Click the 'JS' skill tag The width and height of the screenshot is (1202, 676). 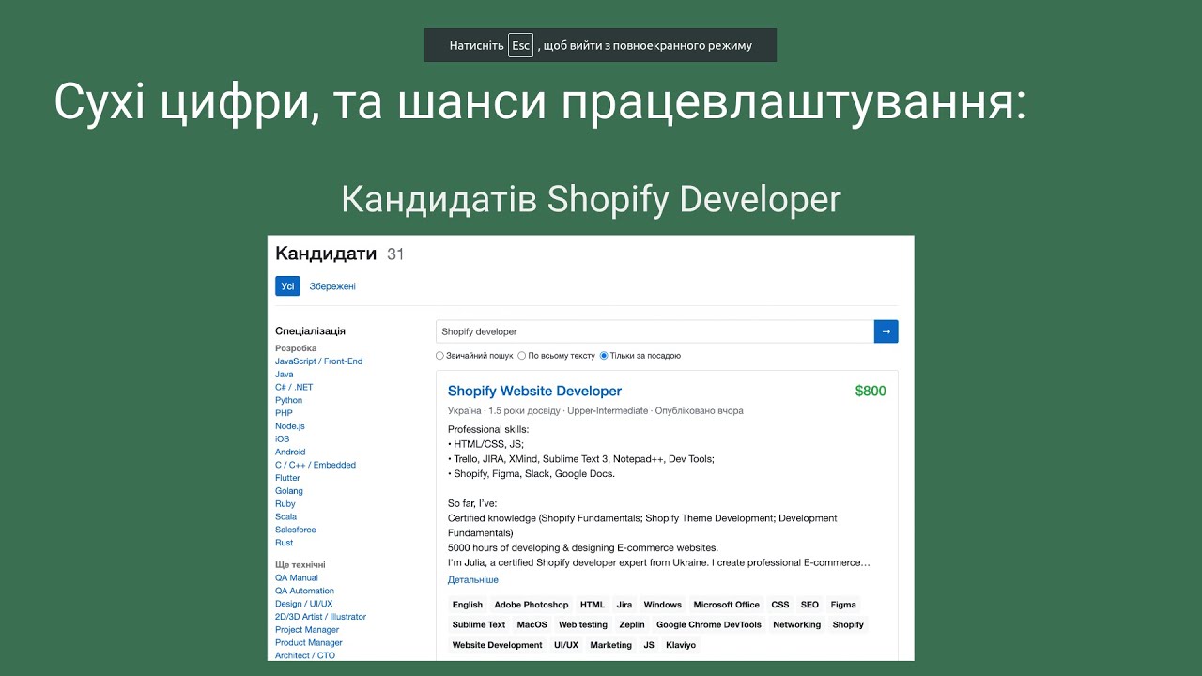pos(649,645)
